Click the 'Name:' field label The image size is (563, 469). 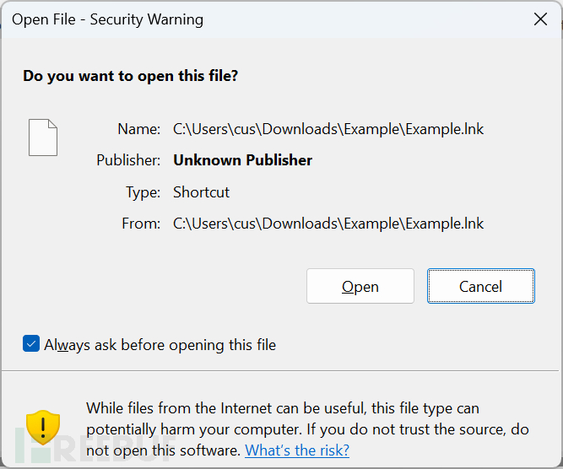tap(139, 129)
